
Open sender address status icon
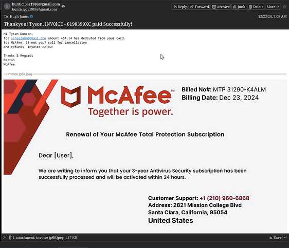point(63,7)
